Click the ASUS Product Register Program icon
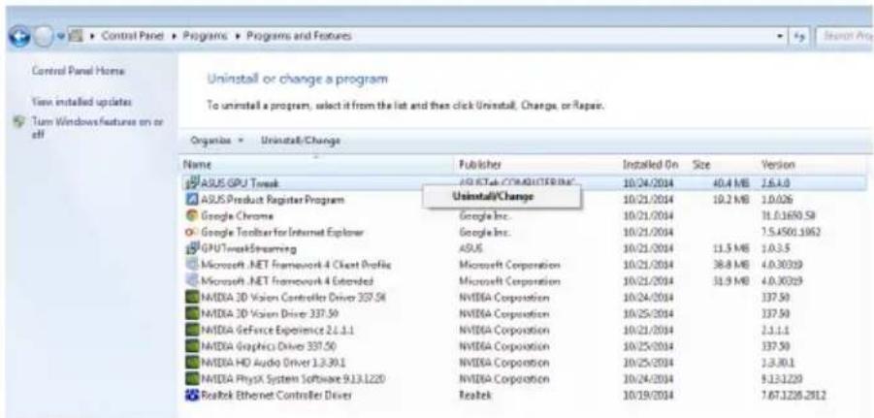This screenshot has width=874, height=418. [x=192, y=199]
